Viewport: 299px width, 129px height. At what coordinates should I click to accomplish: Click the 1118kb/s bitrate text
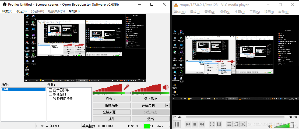pos(157,126)
